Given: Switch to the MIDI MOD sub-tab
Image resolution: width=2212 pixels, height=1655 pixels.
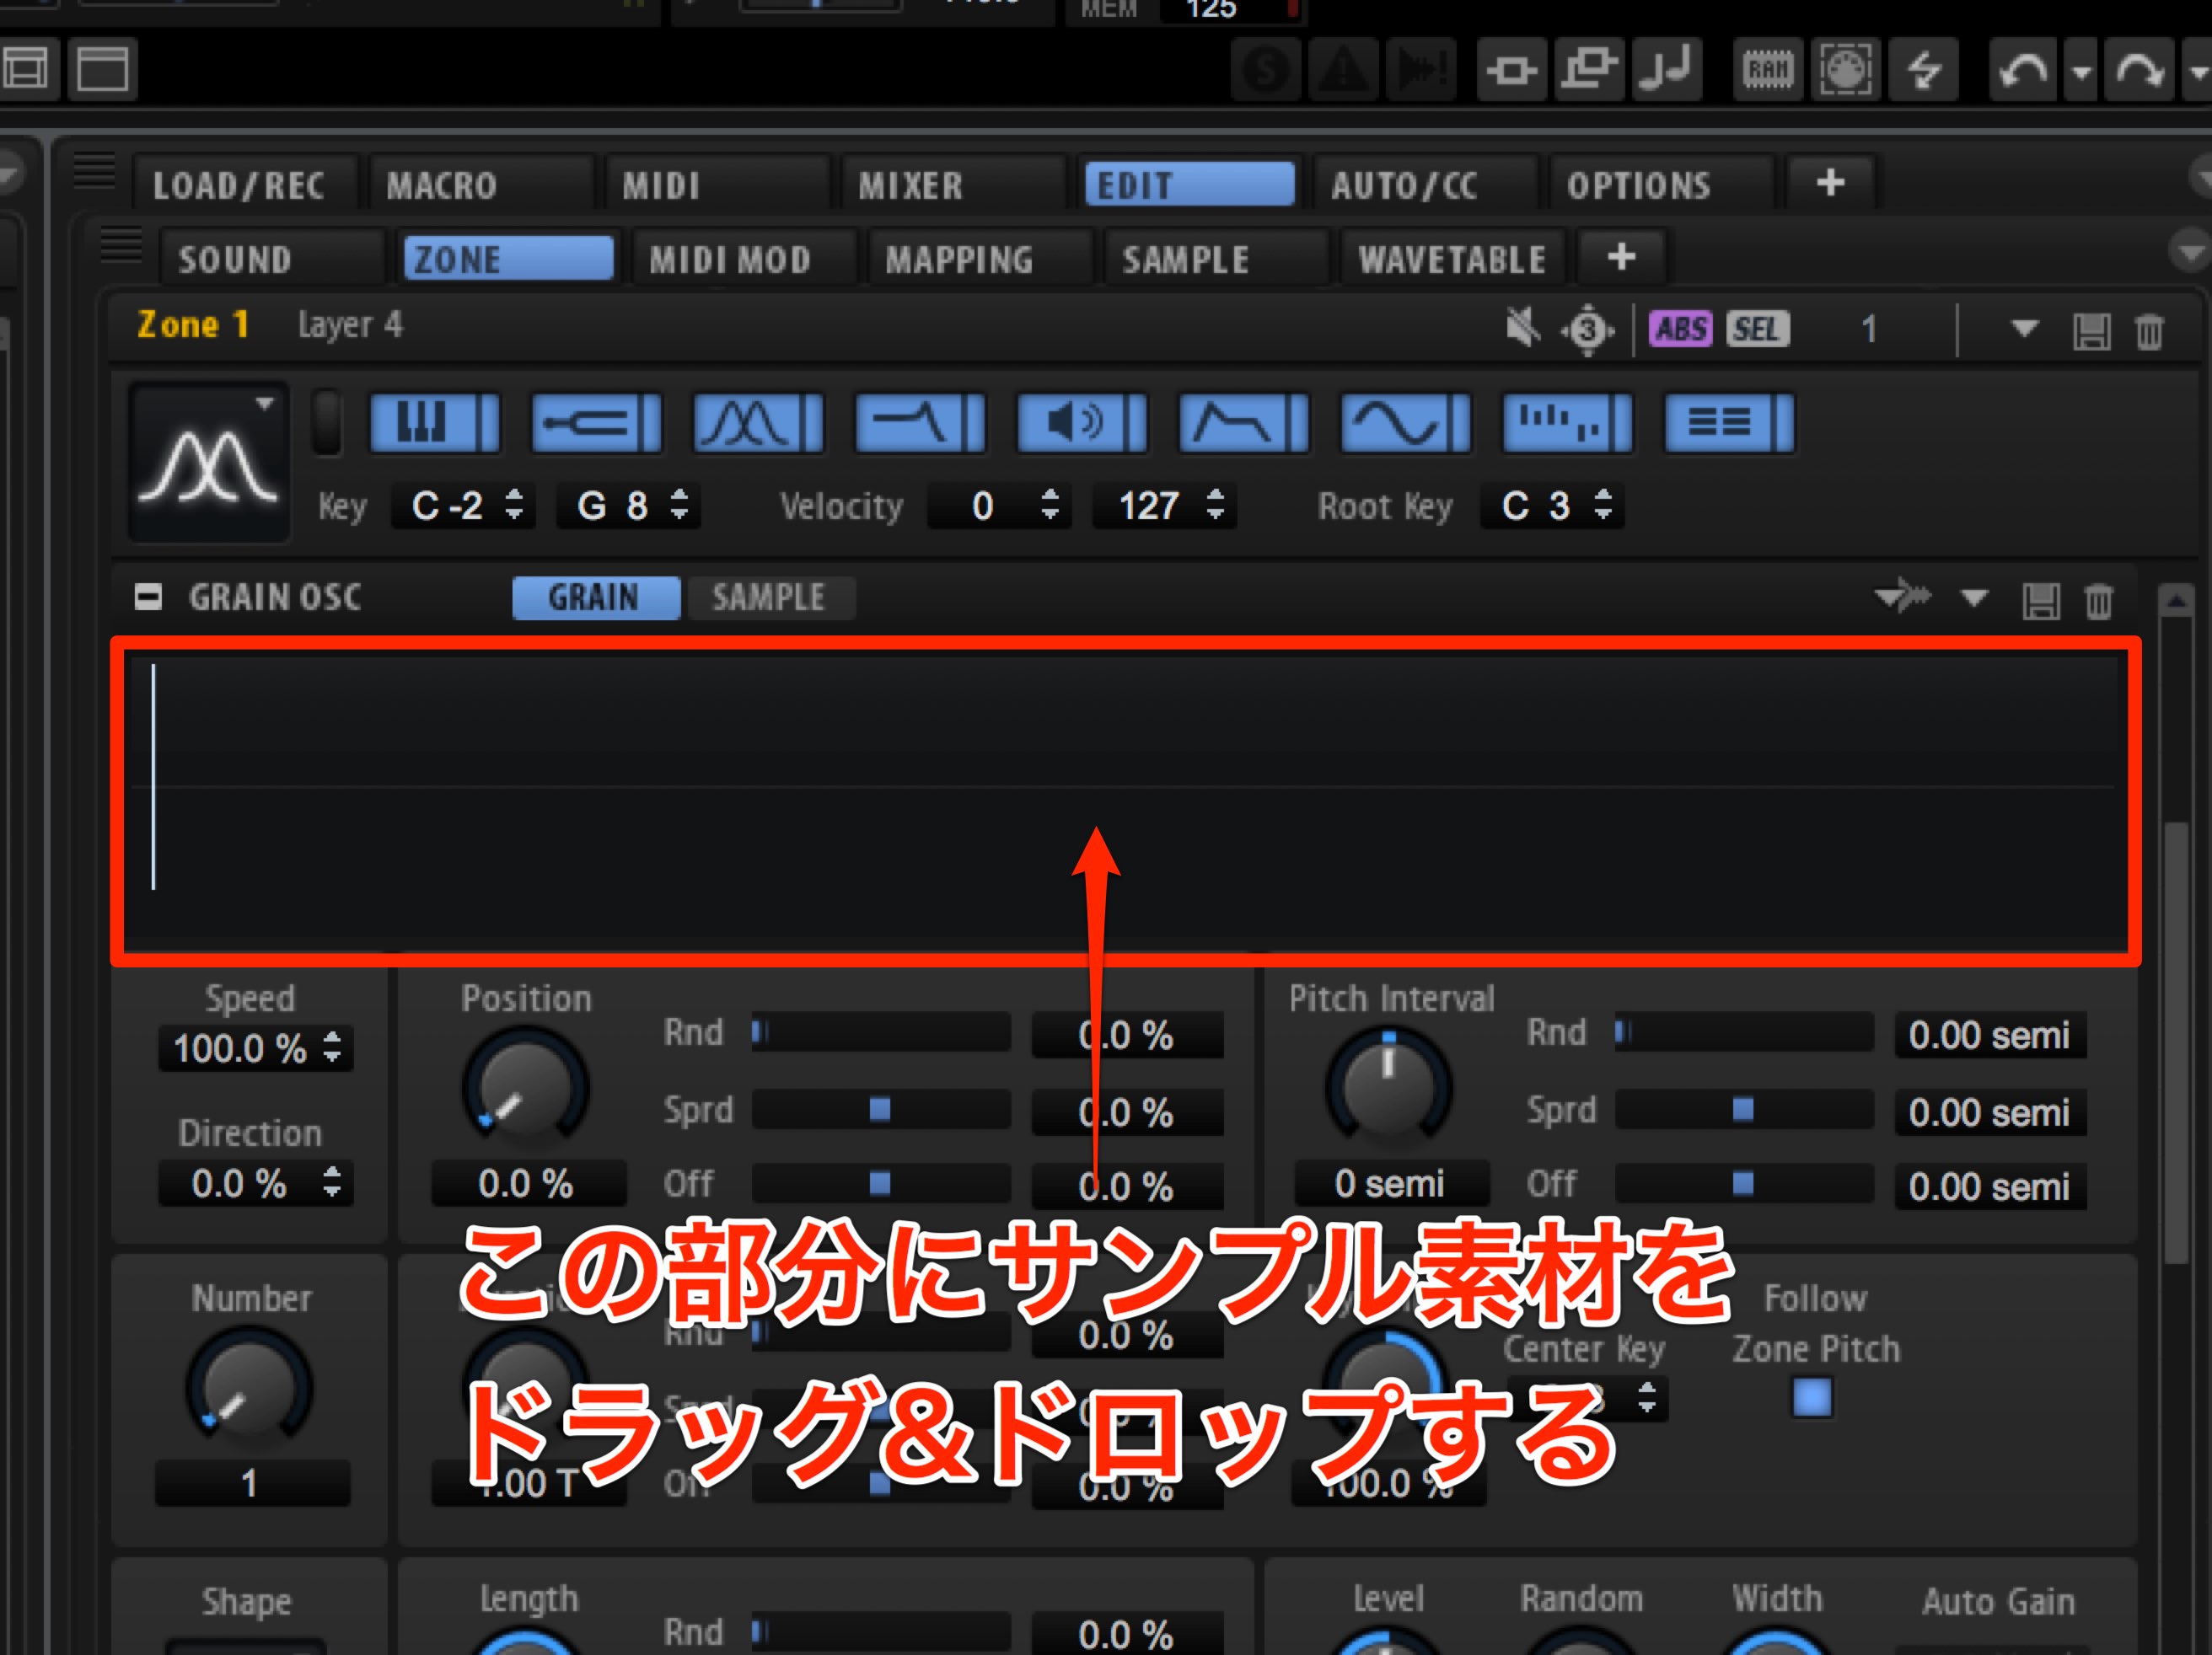Looking at the screenshot, I should click(x=744, y=259).
